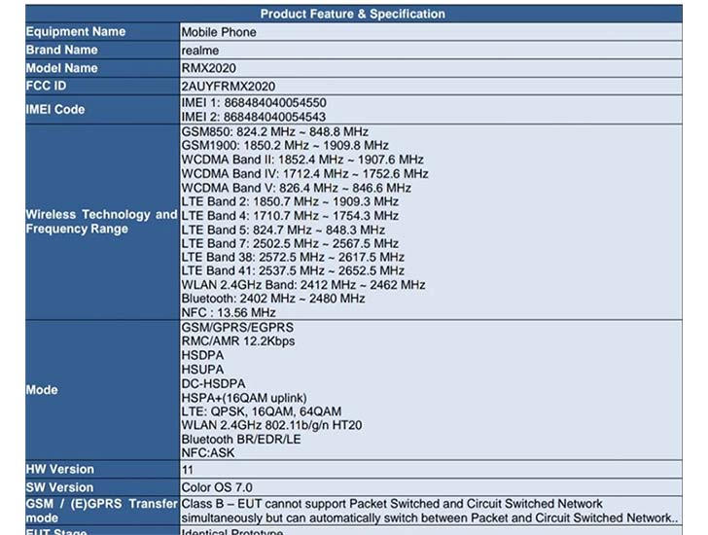Click the 'LTE Band 4' frequency line
The height and width of the screenshot is (535, 708).
[x=290, y=215]
